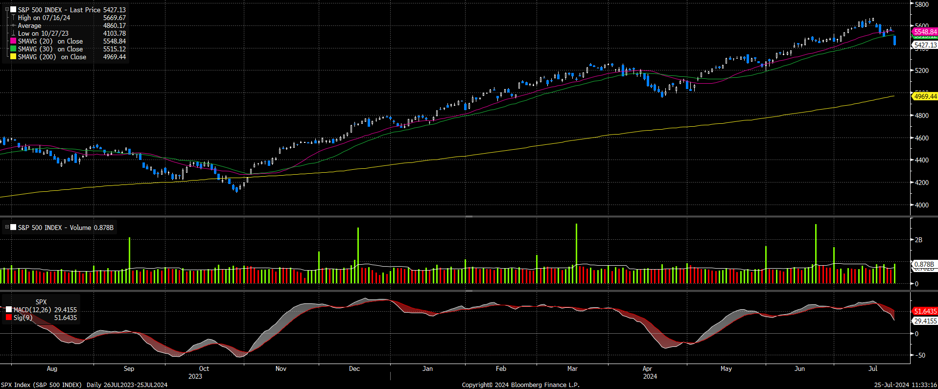Click the 'Dec' month label on the time axis
Viewport: 938px width, 389px height.
click(354, 368)
